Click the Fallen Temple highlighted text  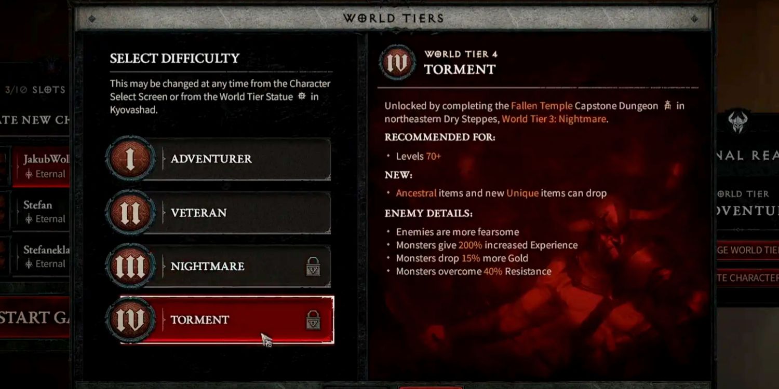point(542,106)
